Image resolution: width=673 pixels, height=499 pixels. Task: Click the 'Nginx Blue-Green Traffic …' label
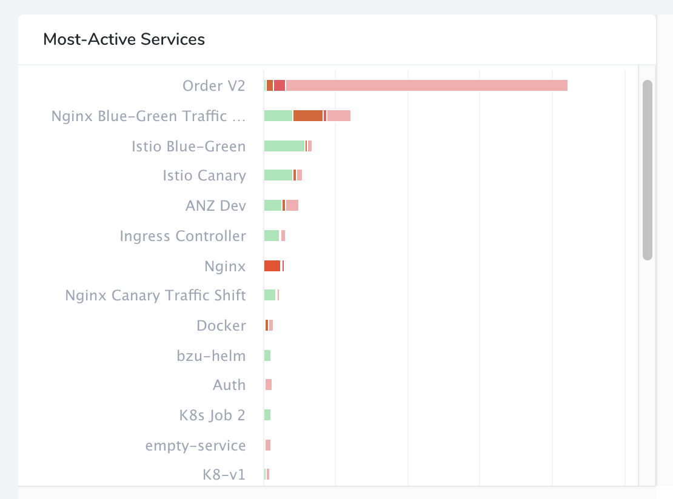[149, 116]
